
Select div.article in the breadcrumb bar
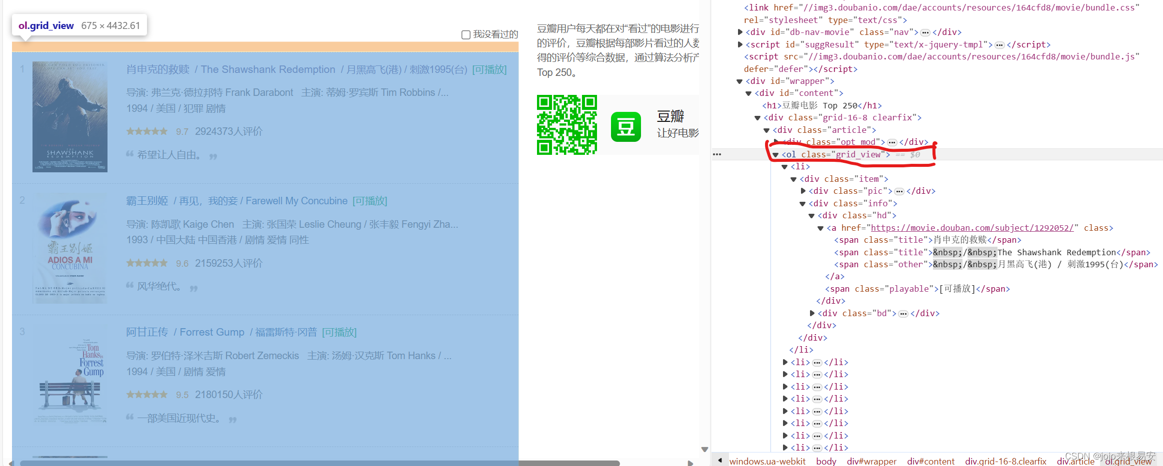coord(1075,461)
